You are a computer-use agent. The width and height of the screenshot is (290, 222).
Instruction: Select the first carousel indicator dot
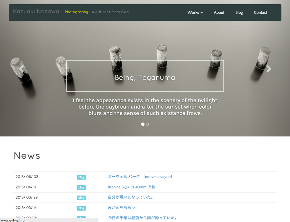143,124
